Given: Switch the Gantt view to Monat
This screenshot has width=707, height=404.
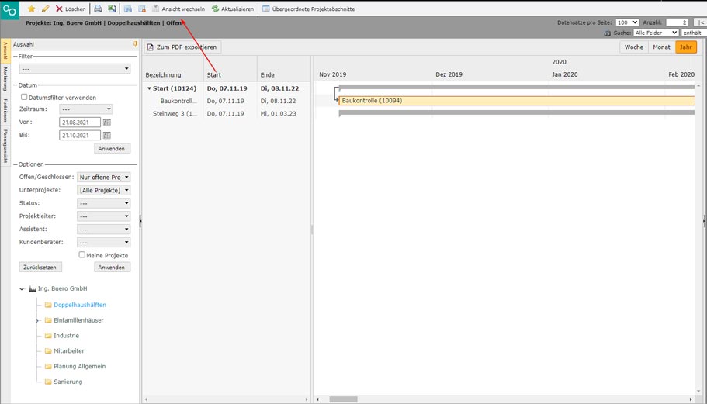Looking at the screenshot, I should (661, 47).
